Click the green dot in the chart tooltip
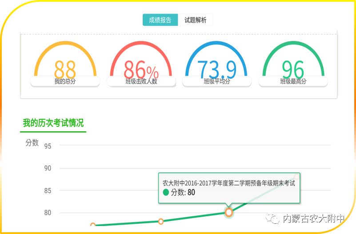Image resolution: width=356 pixels, height=234 pixels. (166, 192)
